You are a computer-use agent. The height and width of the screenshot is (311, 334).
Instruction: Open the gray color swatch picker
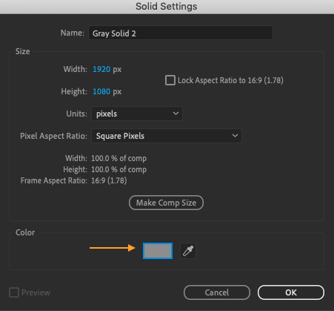158,251
